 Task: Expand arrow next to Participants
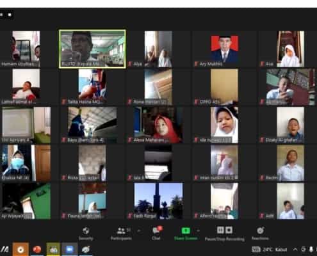(139, 230)
